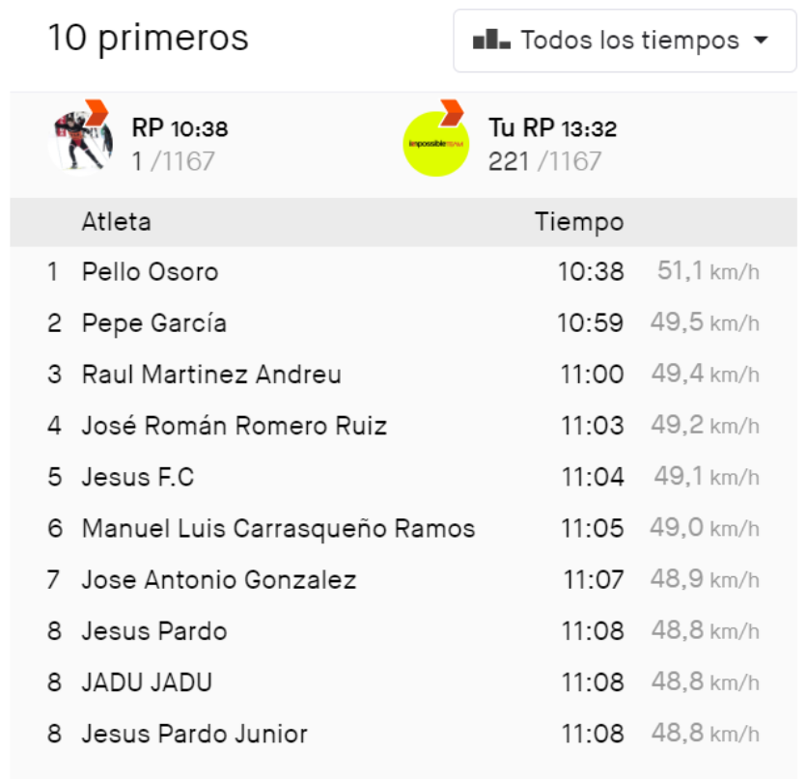Click the Tiempo column header
Viewport: 806px width, 779px height.
579,222
